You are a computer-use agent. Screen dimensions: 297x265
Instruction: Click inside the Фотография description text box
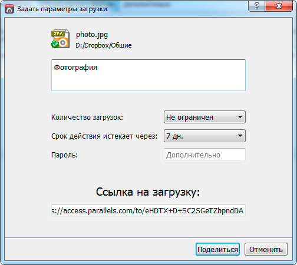[148, 75]
